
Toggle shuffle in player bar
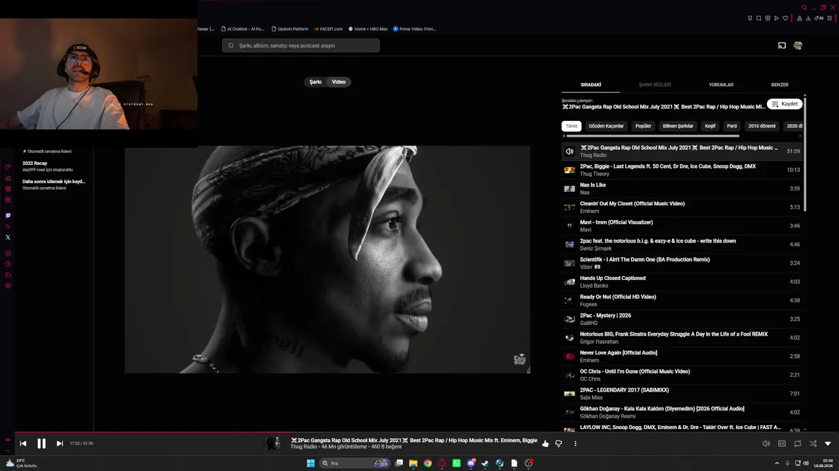tap(813, 444)
